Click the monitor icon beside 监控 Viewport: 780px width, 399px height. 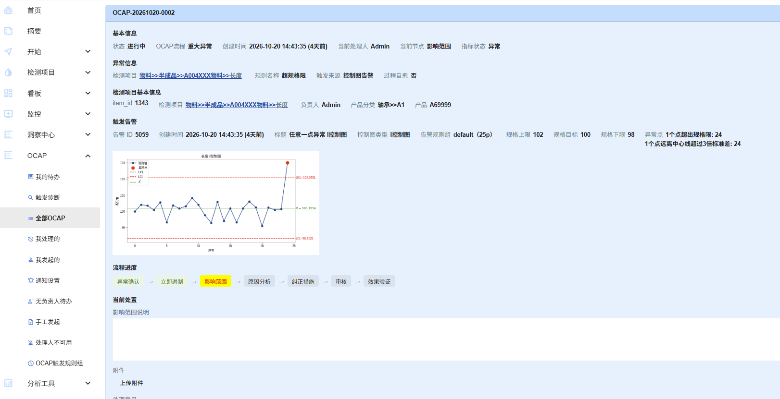[8, 114]
